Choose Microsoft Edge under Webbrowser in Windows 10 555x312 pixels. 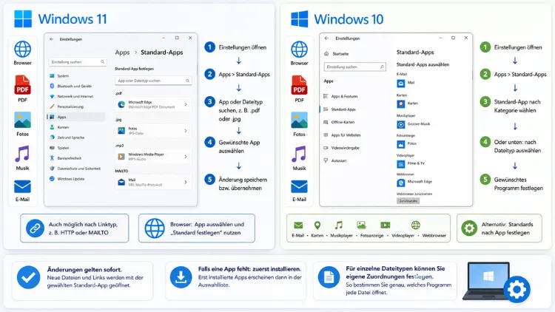click(414, 182)
